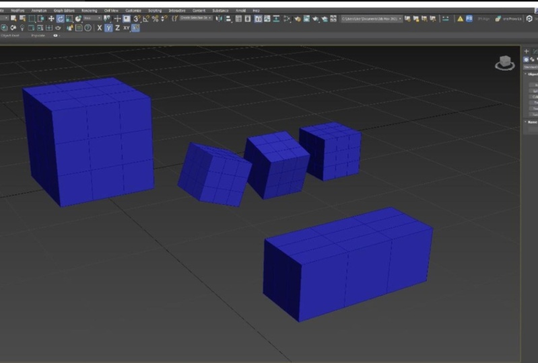Collapse the Object Type rollout
The height and width of the screenshot is (363, 538).
(531, 74)
